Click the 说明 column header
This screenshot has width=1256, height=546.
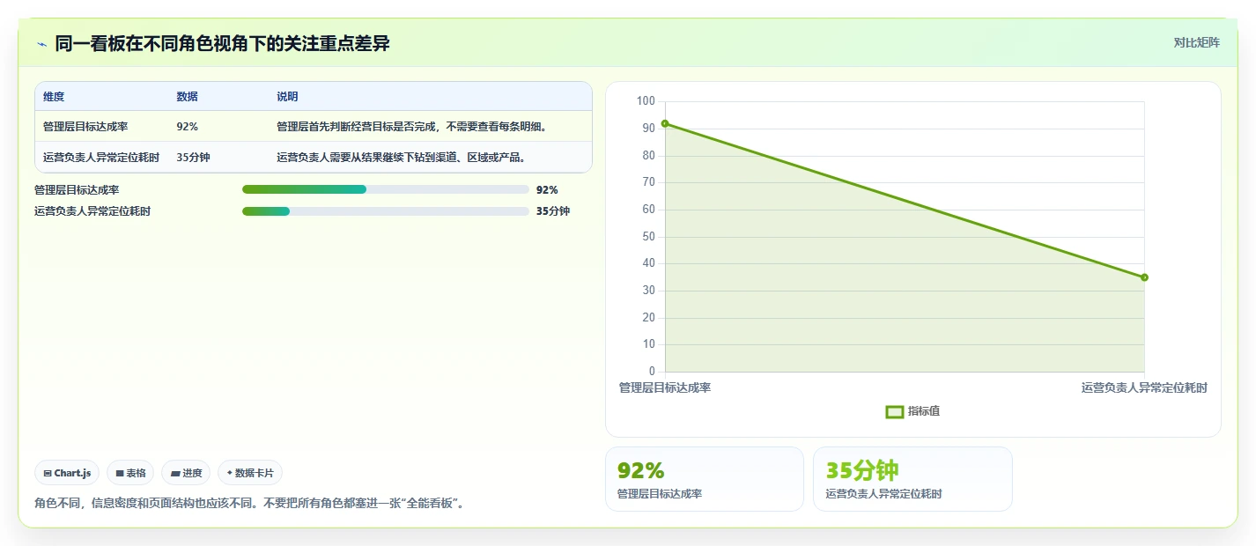[287, 97]
